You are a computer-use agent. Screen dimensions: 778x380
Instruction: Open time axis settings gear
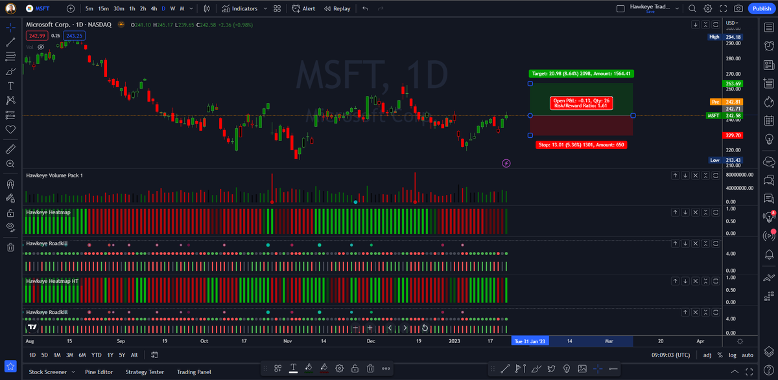740,341
